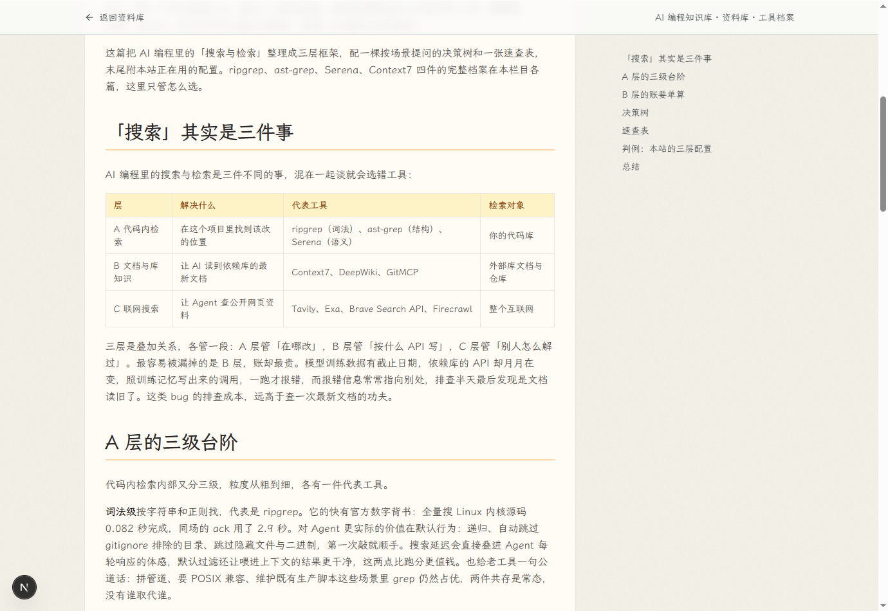Jump to 总结 in the table of contents

click(x=631, y=167)
